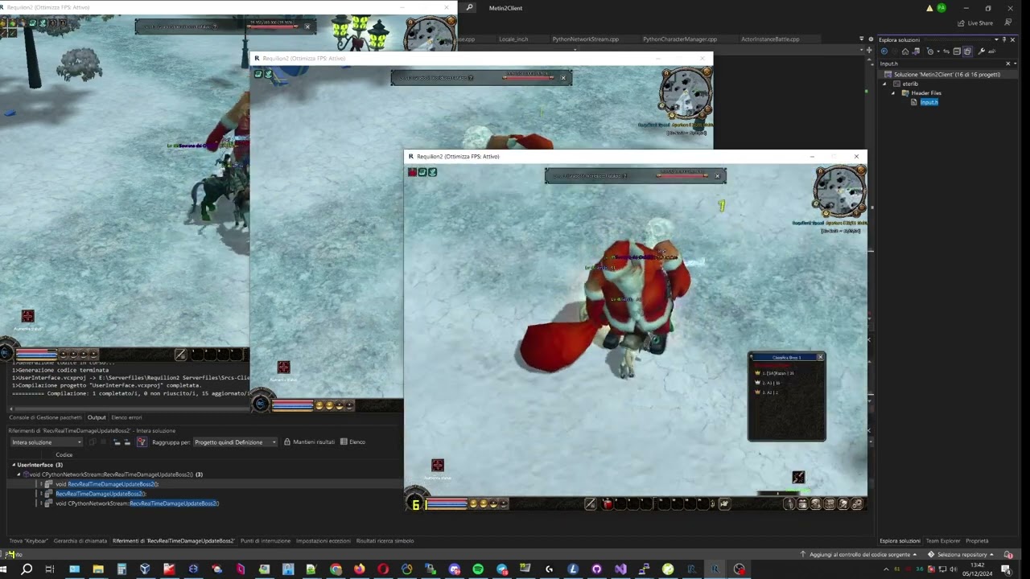Open the Intera soluzione scope dropdown
The height and width of the screenshot is (579, 1030).
coord(46,442)
